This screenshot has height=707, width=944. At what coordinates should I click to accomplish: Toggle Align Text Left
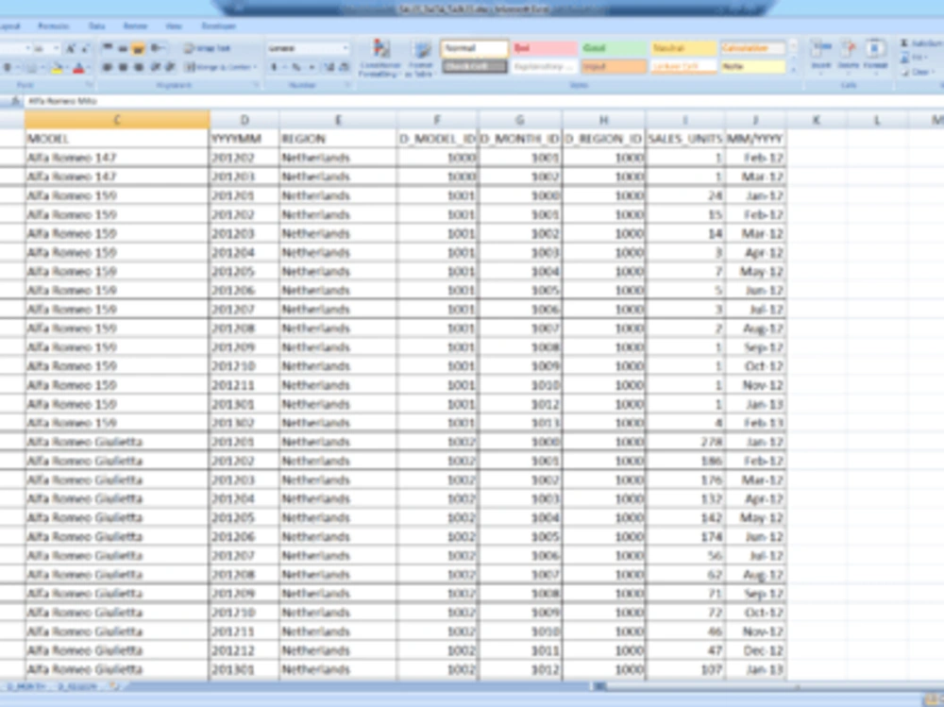pyautogui.click(x=108, y=67)
